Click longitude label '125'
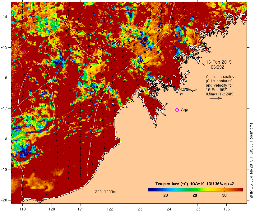255x212 pixels. coord(197,209)
